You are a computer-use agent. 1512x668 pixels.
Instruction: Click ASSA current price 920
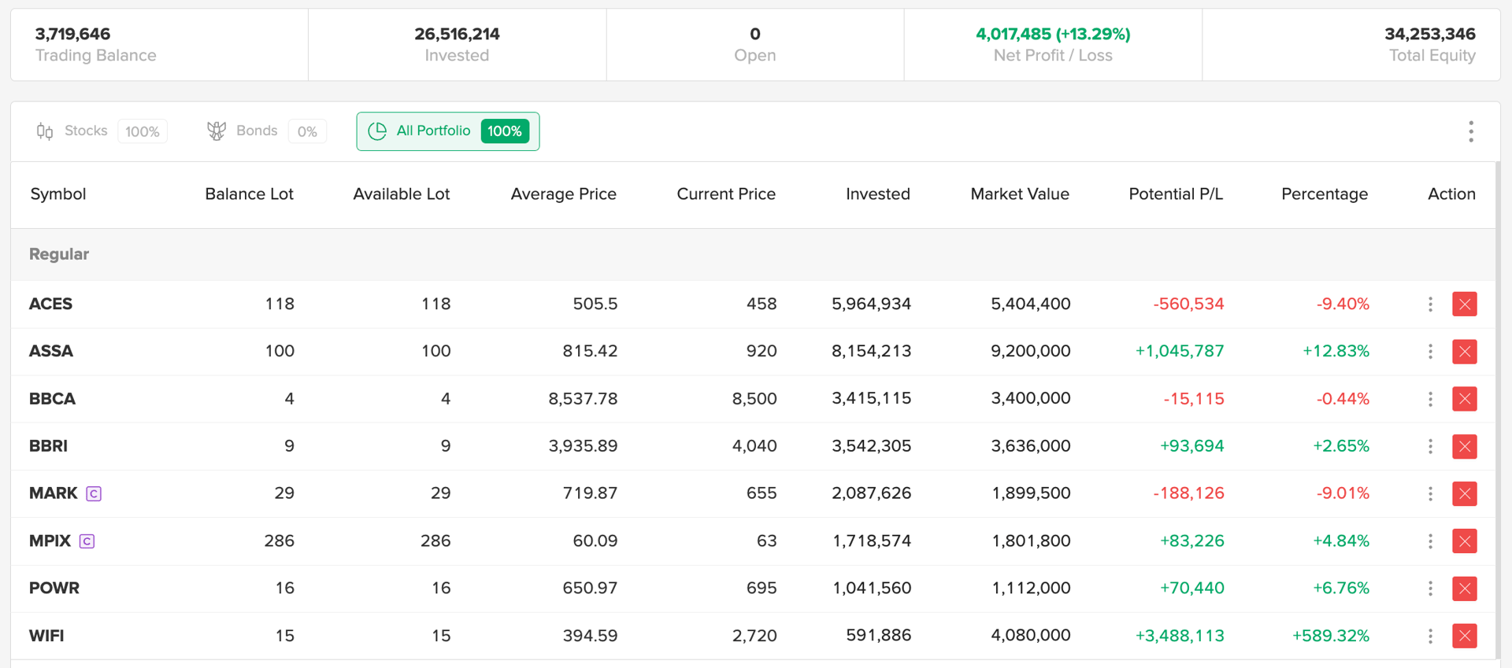762,351
